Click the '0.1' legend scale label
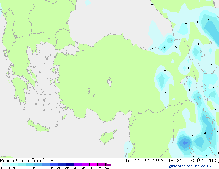The image size is (219, 169). (x=4, y=168)
